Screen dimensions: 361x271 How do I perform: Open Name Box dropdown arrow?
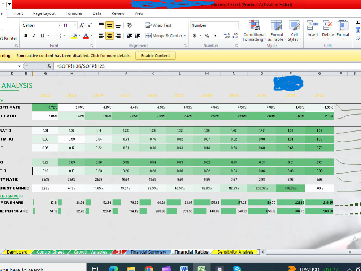point(19,66)
